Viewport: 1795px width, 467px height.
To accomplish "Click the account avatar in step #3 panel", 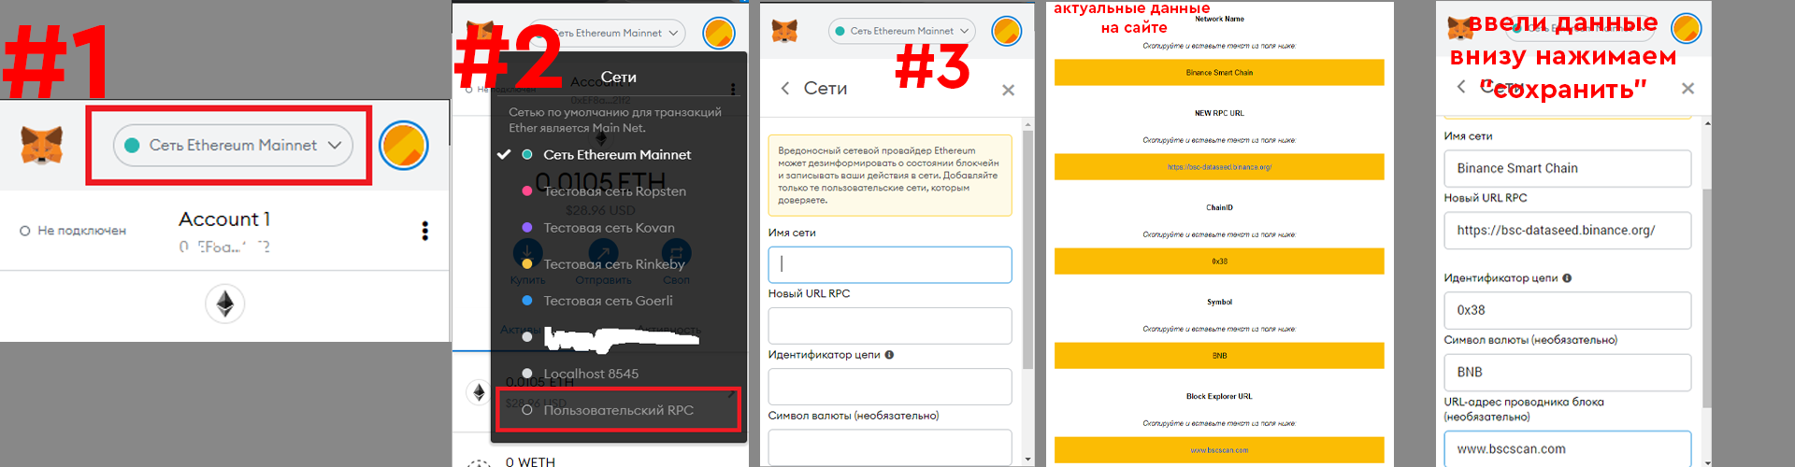I will pyautogui.click(x=1007, y=31).
